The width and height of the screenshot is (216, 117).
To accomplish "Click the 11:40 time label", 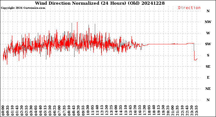I will (x=97, y=110).
